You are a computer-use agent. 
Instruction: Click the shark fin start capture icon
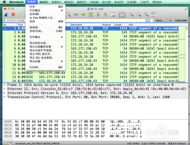tap(6, 15)
